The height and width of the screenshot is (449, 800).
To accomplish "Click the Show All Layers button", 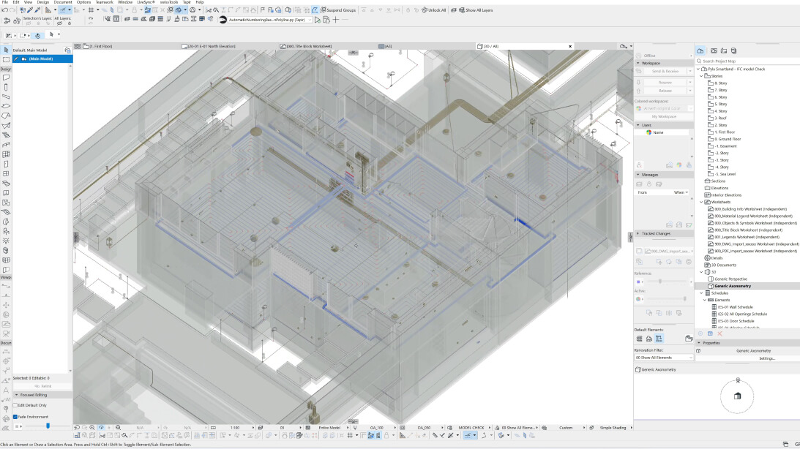I will tap(476, 10).
